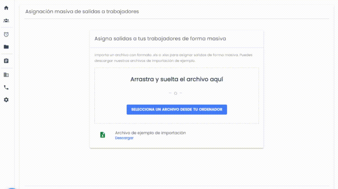Open the phone icon in the sidebar
Image resolution: width=338 pixels, height=189 pixels.
point(6,87)
